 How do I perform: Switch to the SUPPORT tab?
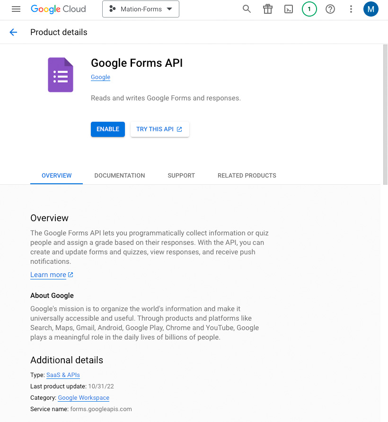181,175
